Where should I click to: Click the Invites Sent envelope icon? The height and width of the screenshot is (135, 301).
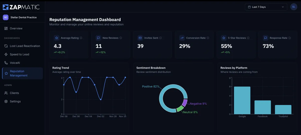pyautogui.click(x=140, y=38)
